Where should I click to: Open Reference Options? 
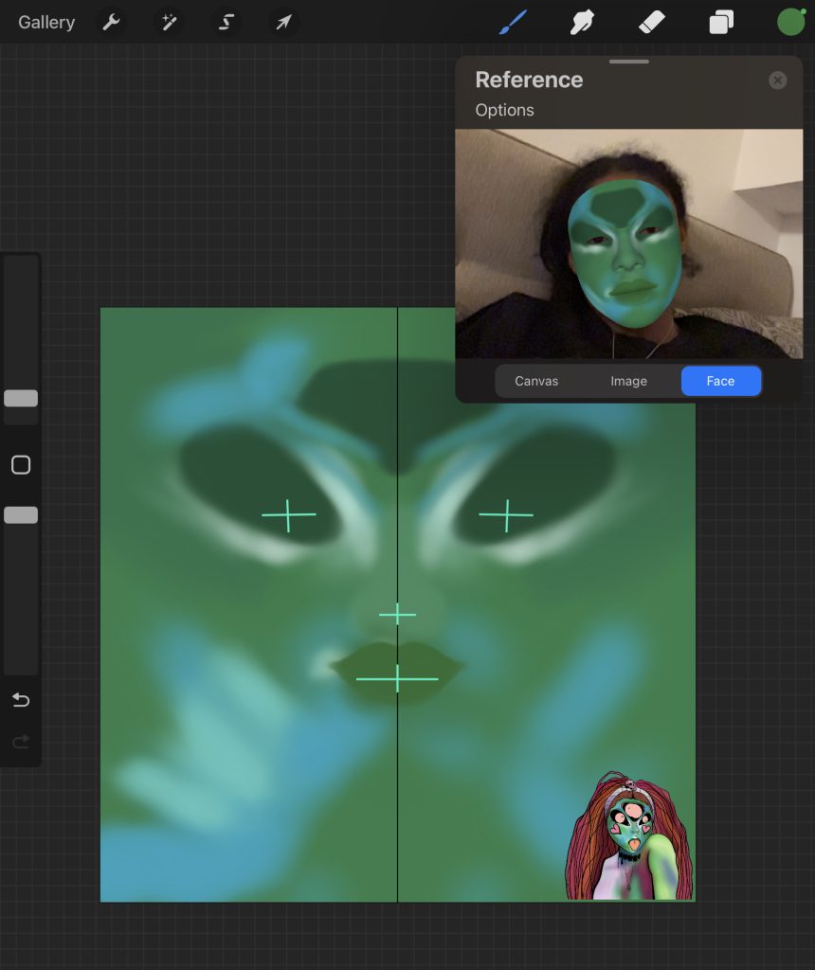pos(504,110)
